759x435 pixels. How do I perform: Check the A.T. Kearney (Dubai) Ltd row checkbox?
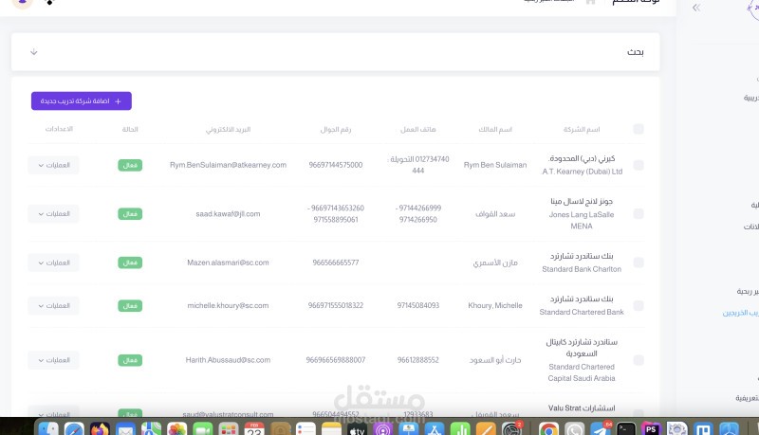(x=639, y=165)
